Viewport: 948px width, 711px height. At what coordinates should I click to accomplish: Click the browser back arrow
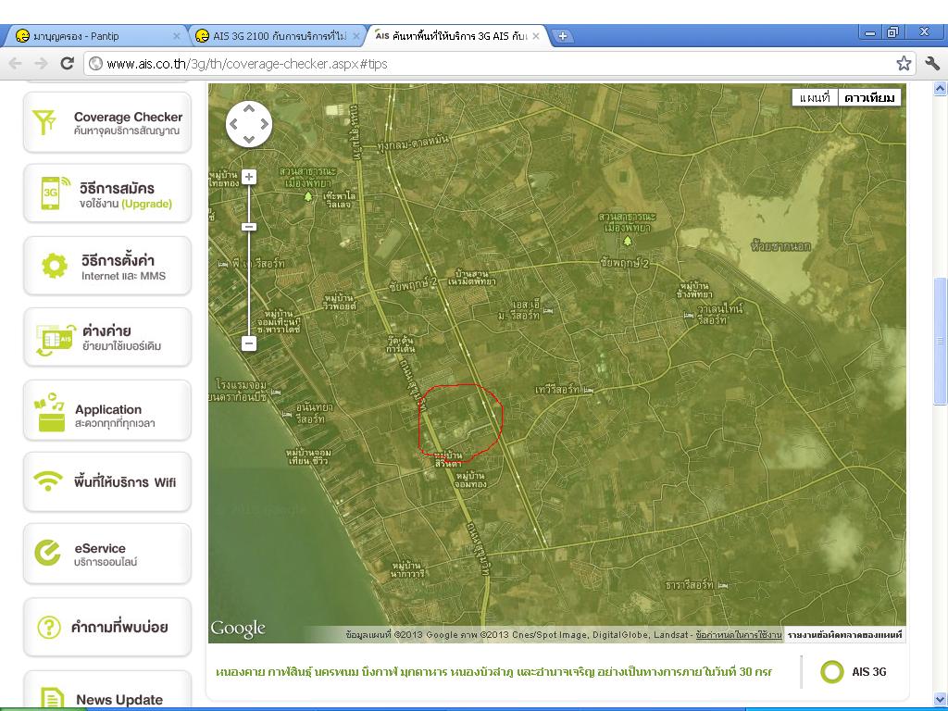coord(16,64)
